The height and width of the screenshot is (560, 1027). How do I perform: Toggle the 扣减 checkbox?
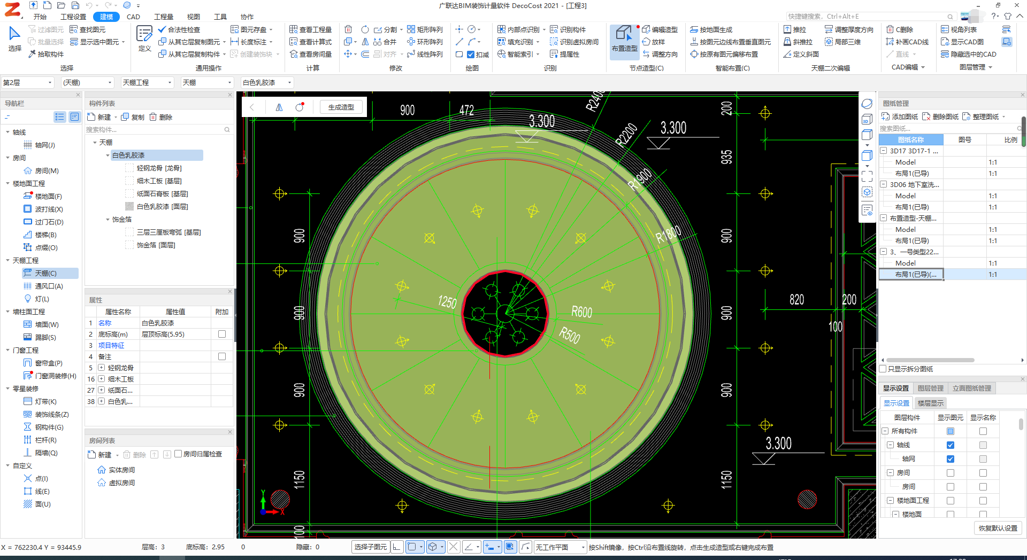(x=471, y=55)
